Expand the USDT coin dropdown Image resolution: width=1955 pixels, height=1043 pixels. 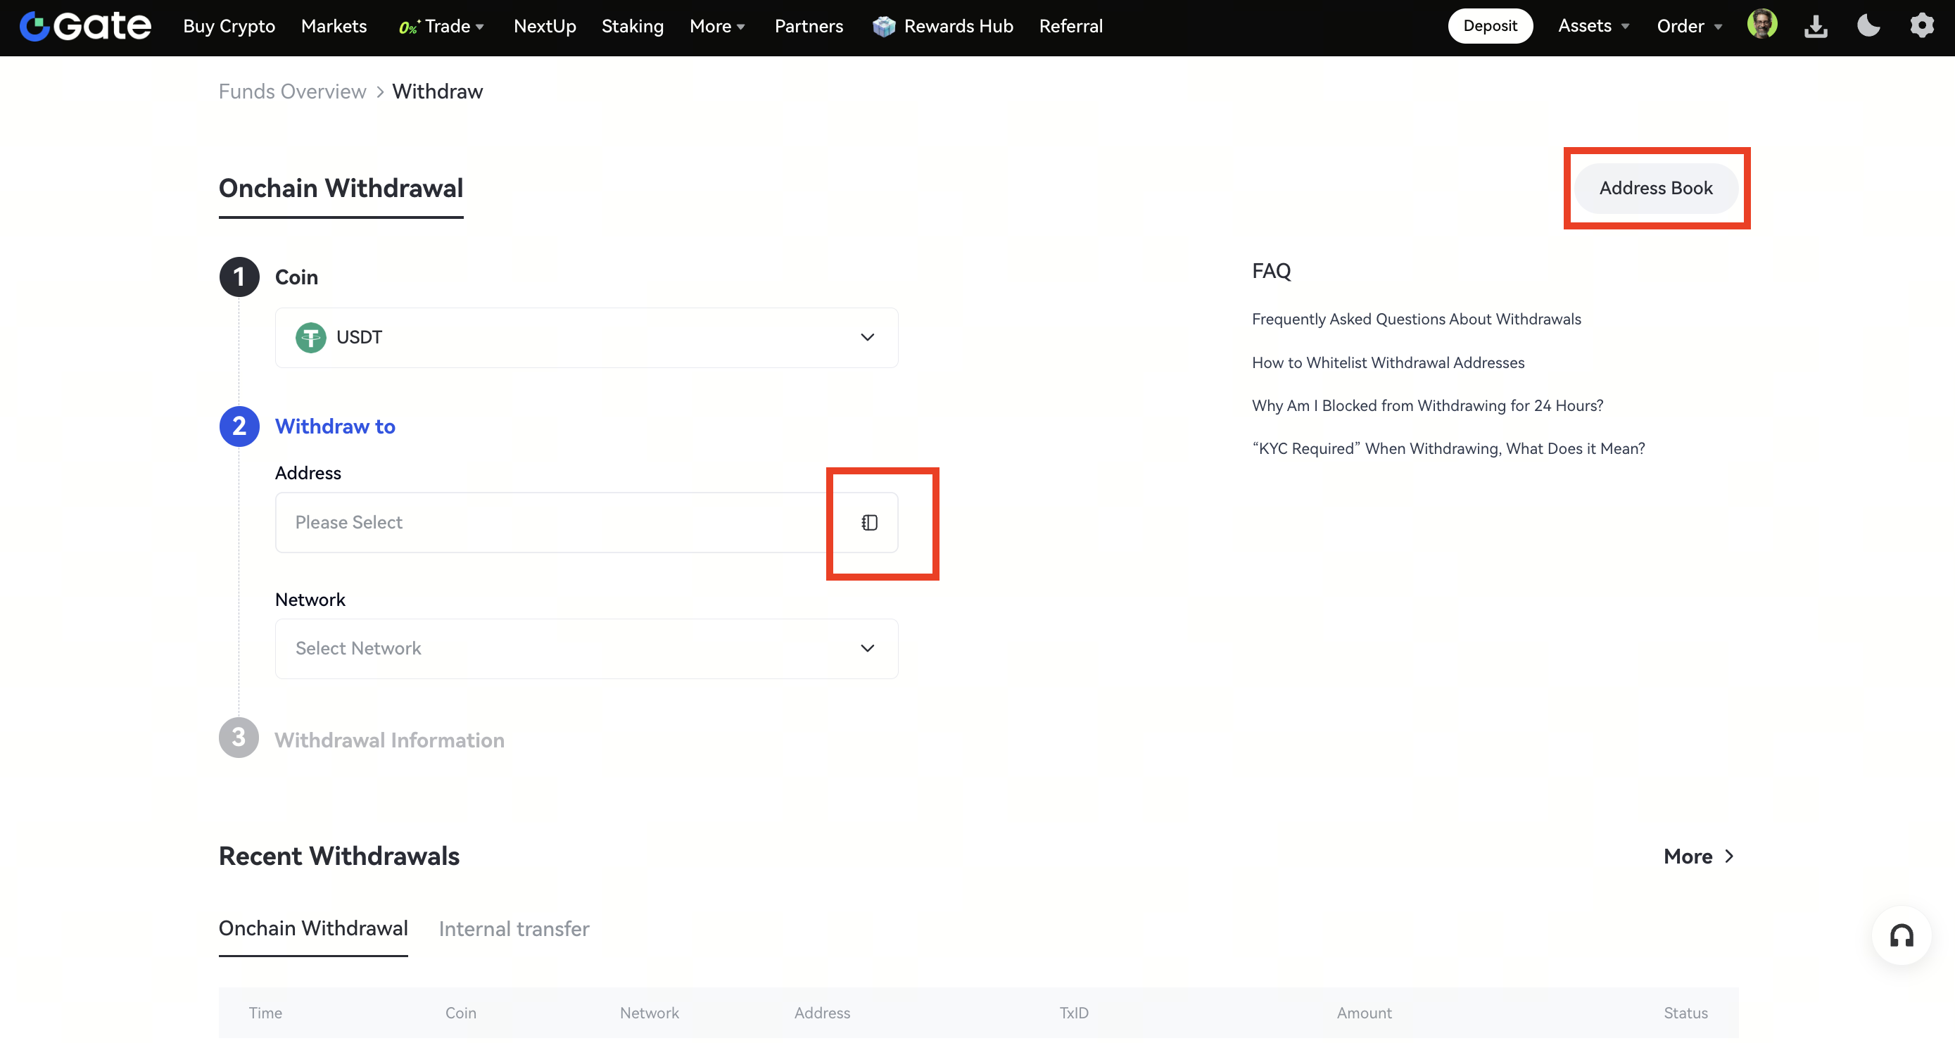867,337
